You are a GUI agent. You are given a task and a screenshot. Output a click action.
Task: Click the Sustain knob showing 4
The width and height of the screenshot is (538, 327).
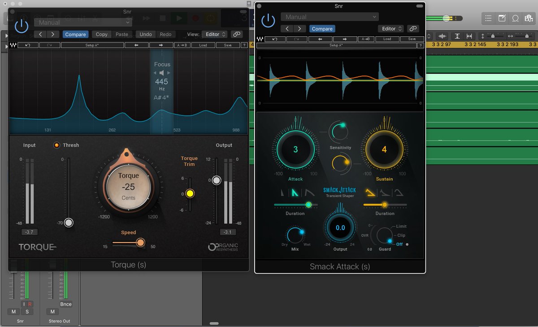click(384, 150)
